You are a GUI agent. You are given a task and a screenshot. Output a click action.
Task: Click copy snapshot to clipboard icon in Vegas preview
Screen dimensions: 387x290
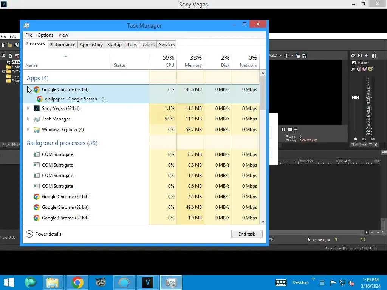pos(298,56)
